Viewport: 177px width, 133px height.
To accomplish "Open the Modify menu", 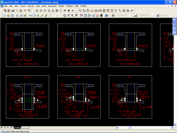I will [62, 6].
